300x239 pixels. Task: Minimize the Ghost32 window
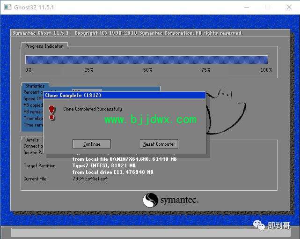[x=247, y=7]
